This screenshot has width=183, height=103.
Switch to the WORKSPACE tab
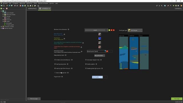point(32,9)
